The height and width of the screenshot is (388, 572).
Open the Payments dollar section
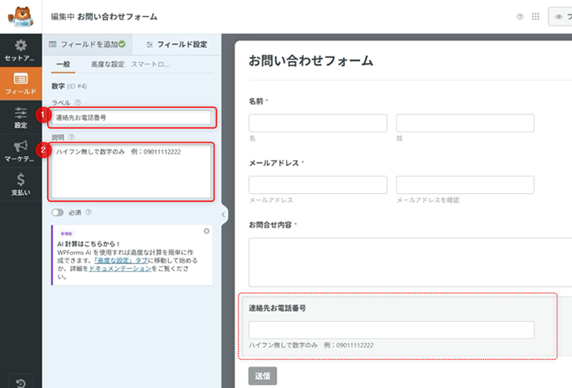(21, 184)
